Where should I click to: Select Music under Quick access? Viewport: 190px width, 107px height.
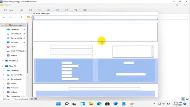[x=13, y=47]
